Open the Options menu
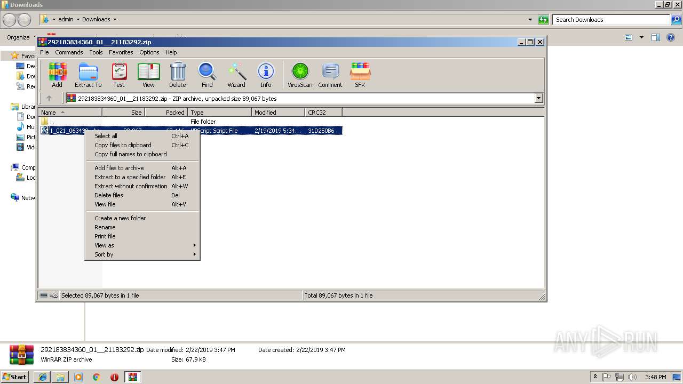 (x=149, y=52)
